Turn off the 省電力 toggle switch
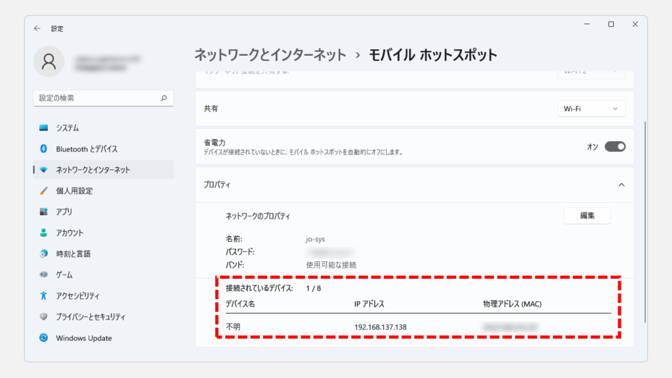This screenshot has height=378, width=672. click(x=614, y=147)
